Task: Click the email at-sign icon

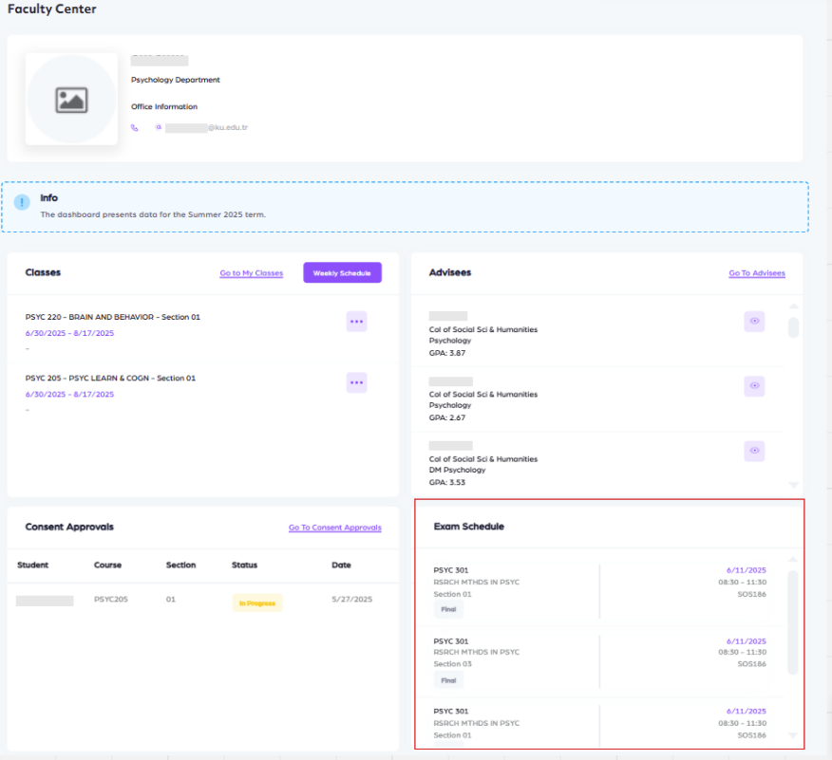Action: [x=159, y=127]
